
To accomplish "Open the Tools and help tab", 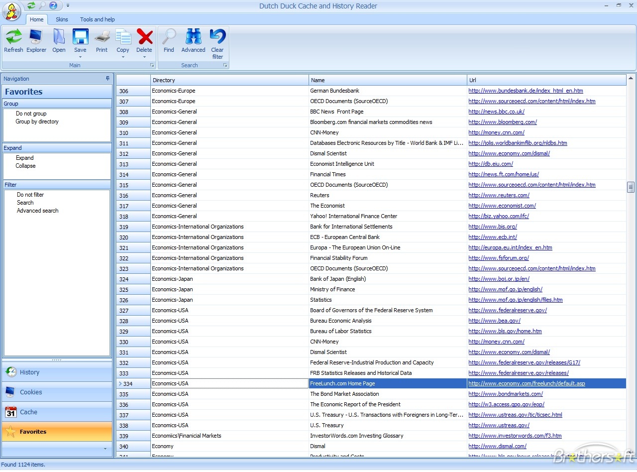I will 97,19.
